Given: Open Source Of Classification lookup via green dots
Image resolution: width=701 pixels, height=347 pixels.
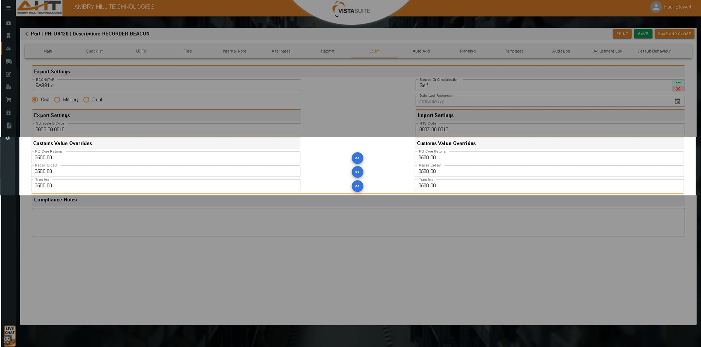Looking at the screenshot, I should pos(678,83).
